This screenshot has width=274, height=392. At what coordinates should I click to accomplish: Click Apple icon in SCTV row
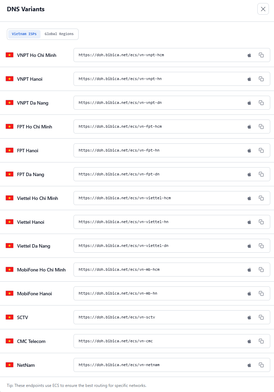coord(249,317)
